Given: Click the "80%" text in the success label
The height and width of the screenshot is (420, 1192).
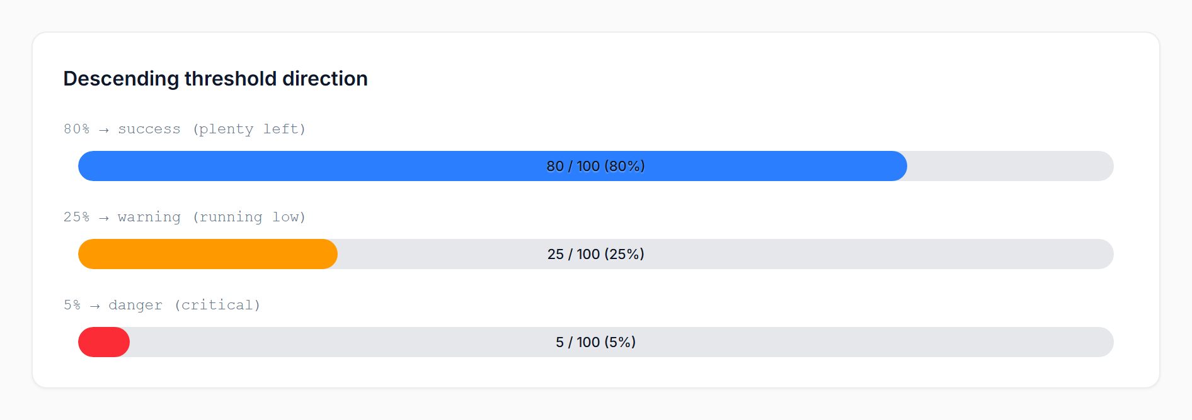Looking at the screenshot, I should point(76,129).
